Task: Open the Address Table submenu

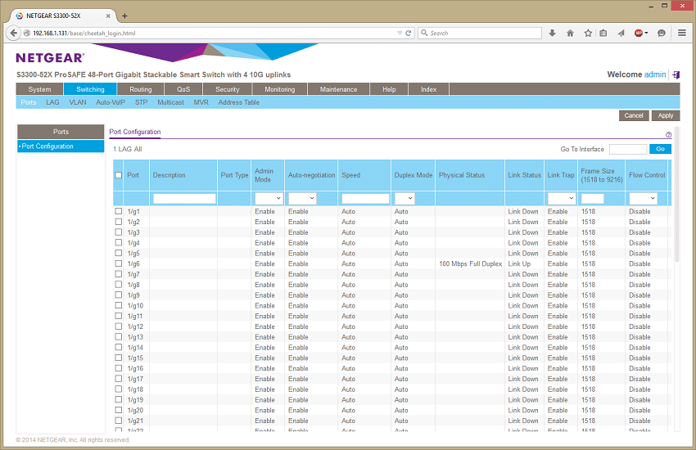Action: pos(238,102)
